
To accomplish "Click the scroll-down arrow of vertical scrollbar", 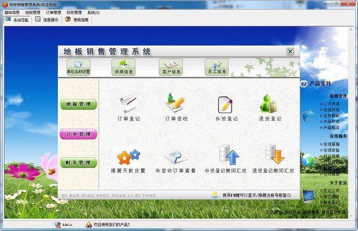I will pyautogui.click(x=351, y=217).
